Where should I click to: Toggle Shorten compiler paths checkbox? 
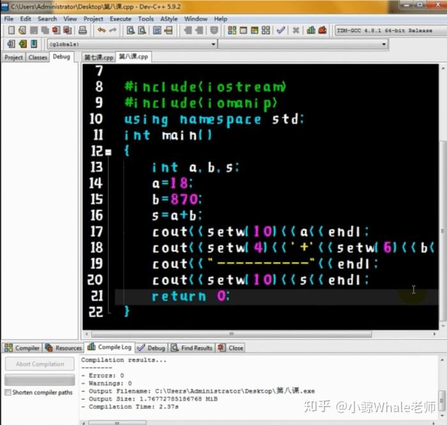point(8,392)
